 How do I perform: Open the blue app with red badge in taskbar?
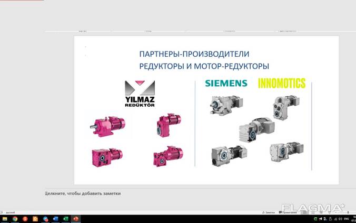coord(45,219)
